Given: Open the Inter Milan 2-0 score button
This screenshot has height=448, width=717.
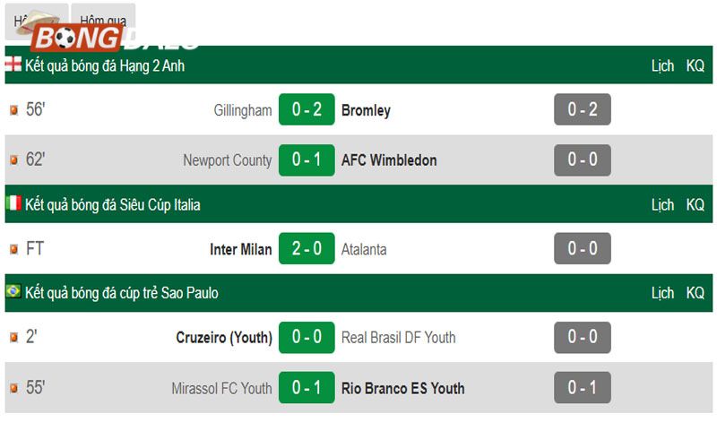Looking at the screenshot, I should (307, 249).
